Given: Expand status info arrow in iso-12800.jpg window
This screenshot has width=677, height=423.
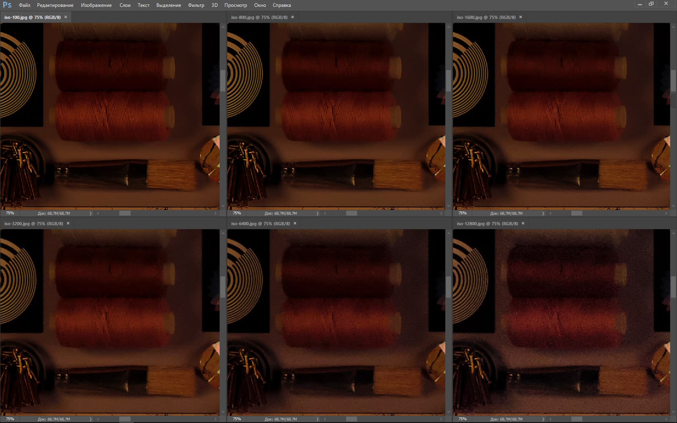Looking at the screenshot, I should coord(543,419).
